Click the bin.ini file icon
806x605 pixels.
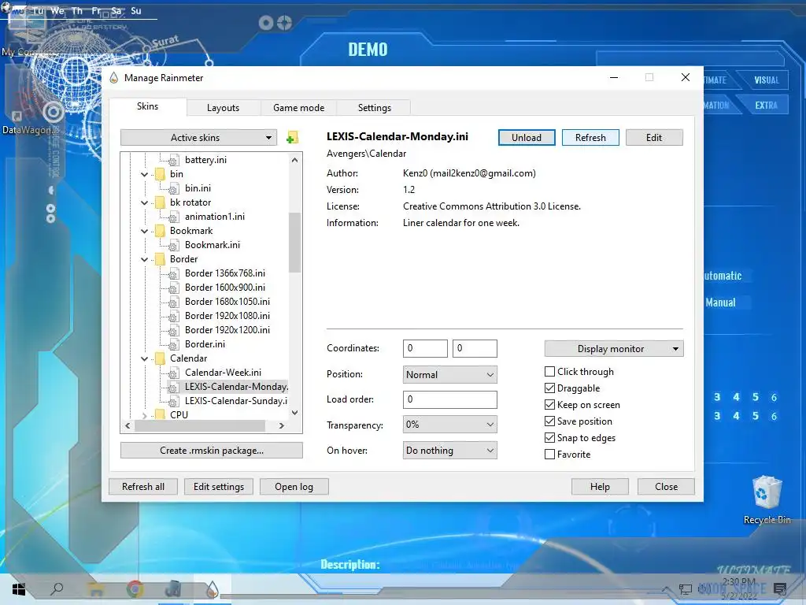tap(174, 188)
